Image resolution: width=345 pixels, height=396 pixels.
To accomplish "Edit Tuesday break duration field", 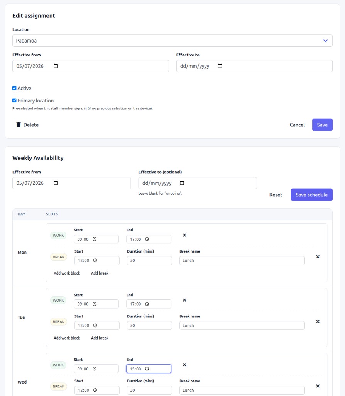I will (x=149, y=325).
